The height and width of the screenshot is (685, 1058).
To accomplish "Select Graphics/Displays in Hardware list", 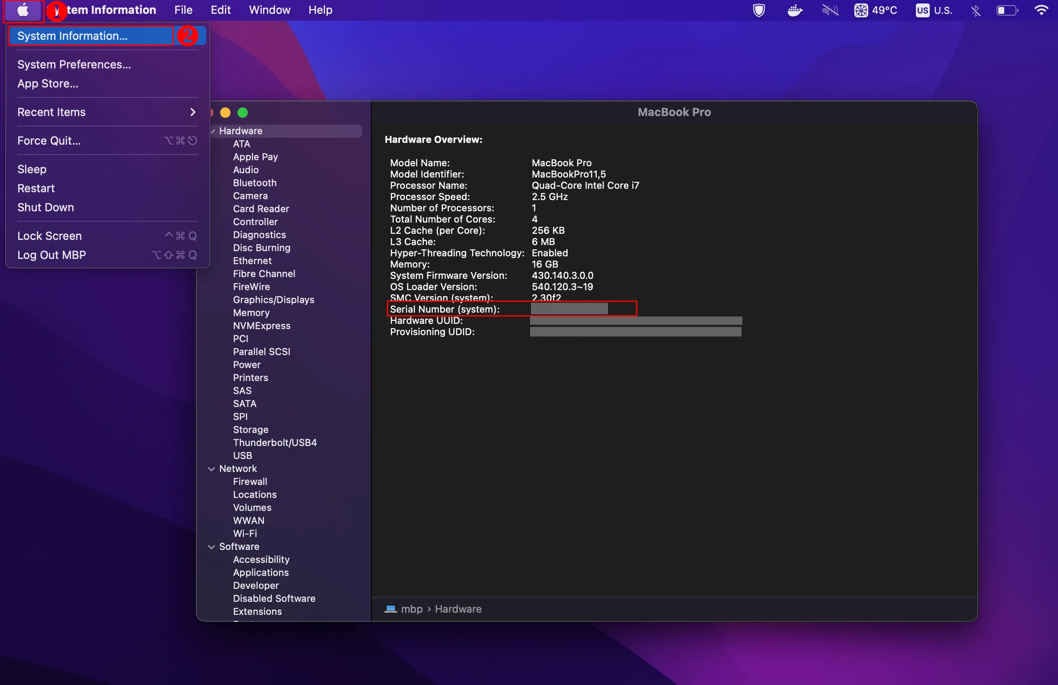I will pyautogui.click(x=273, y=299).
